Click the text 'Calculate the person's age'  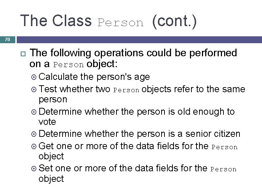click(94, 77)
